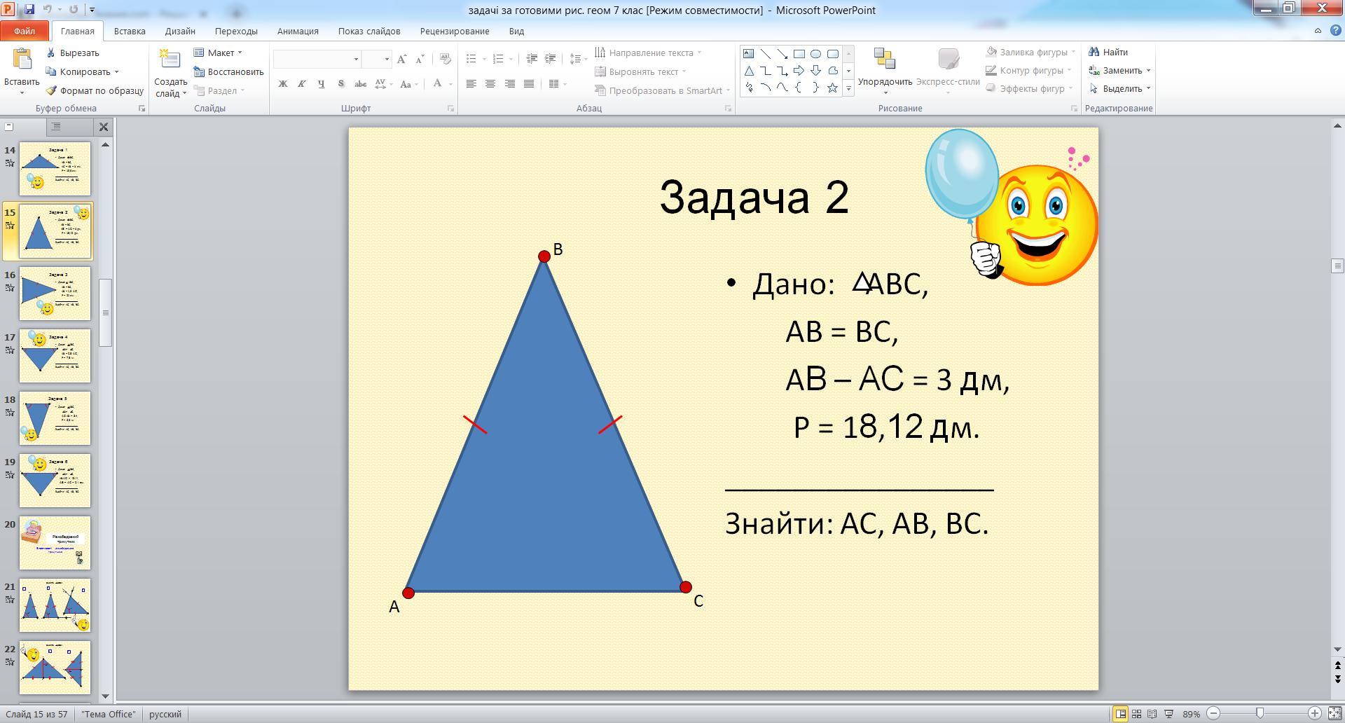Select the five-point star shape

(x=832, y=88)
